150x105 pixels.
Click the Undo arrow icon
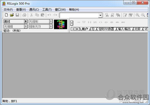click(49, 15)
